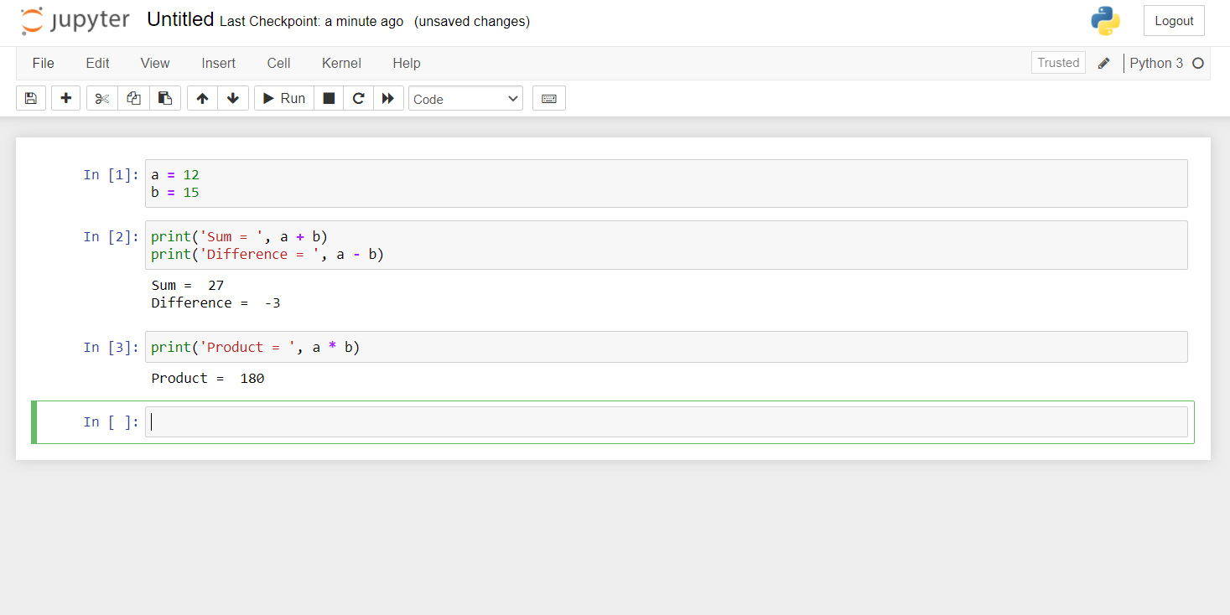The height and width of the screenshot is (615, 1230).
Task: Restart the kernel using the refresh icon
Action: pos(358,98)
